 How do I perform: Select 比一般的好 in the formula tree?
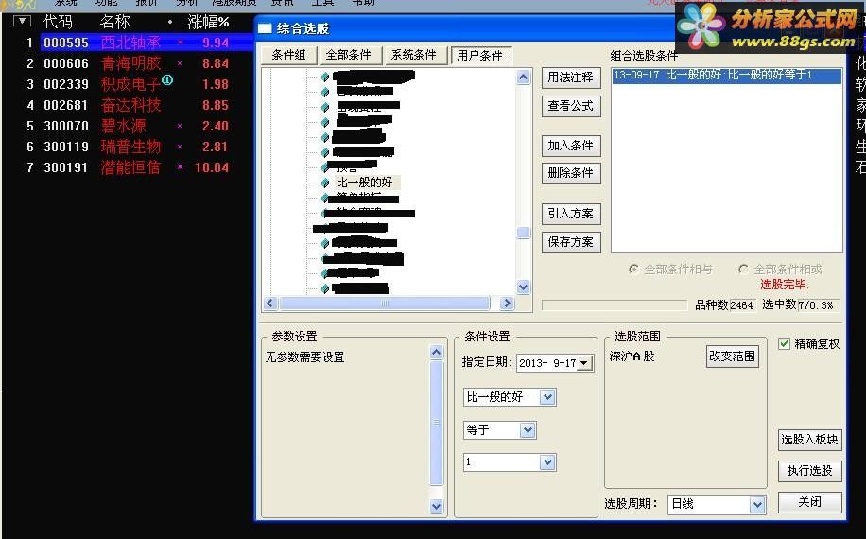pyautogui.click(x=365, y=183)
